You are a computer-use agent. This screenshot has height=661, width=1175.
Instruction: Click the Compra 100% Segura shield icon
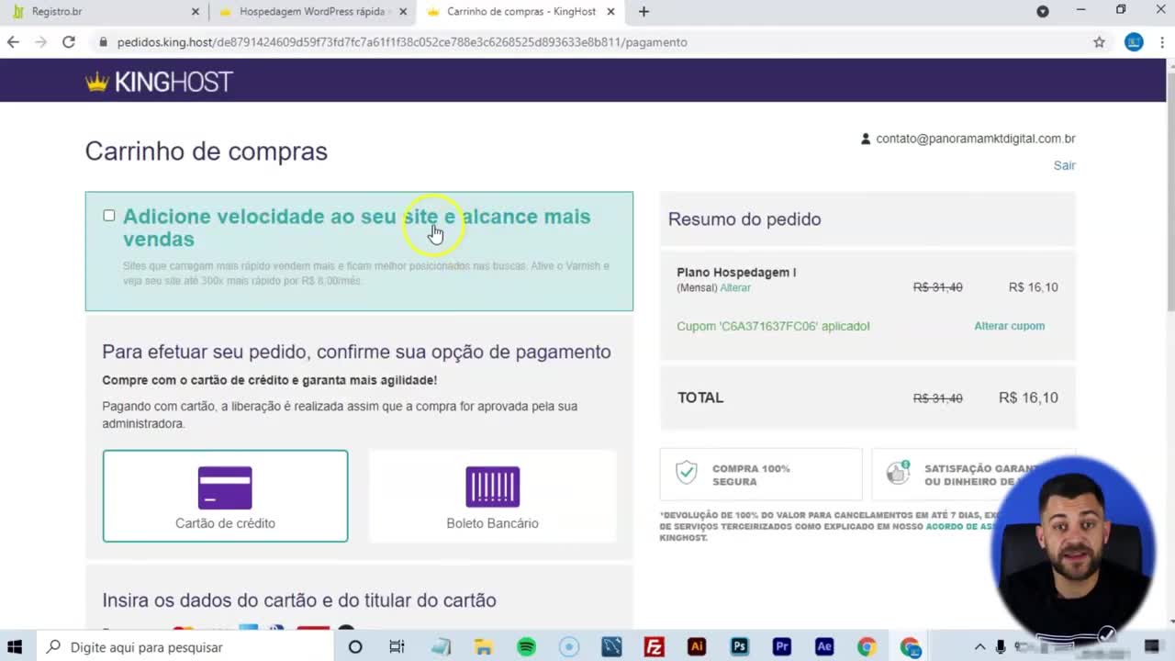(687, 472)
